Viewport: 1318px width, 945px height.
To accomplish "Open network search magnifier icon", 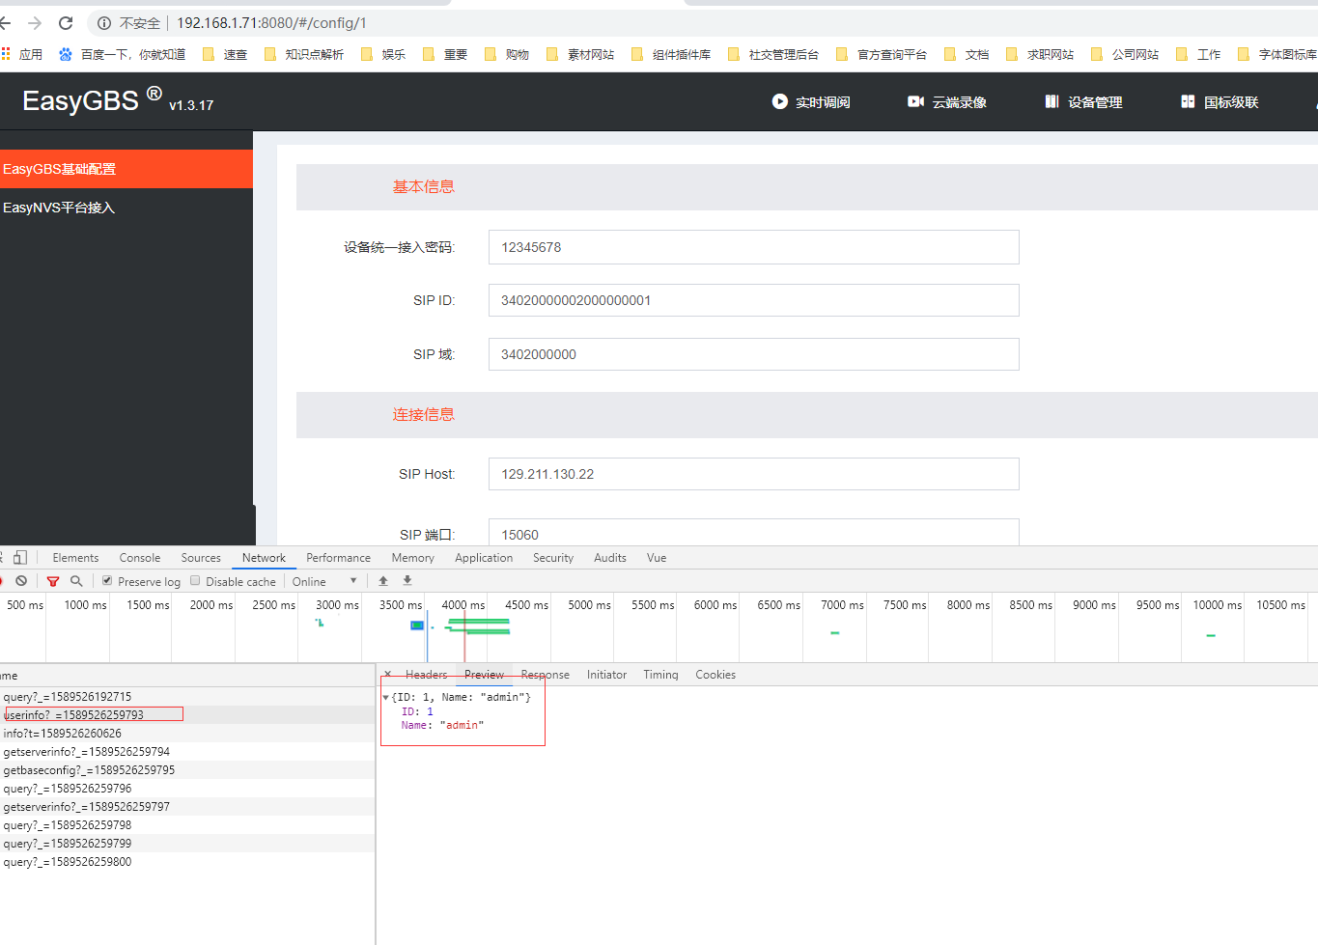I will (x=76, y=581).
